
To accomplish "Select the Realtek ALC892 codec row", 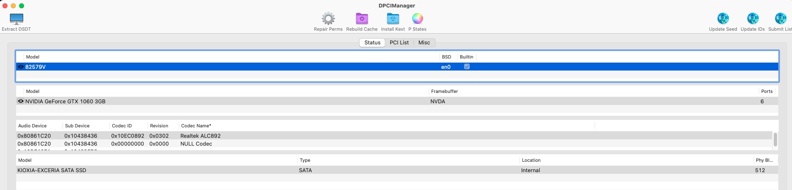I will [200, 136].
